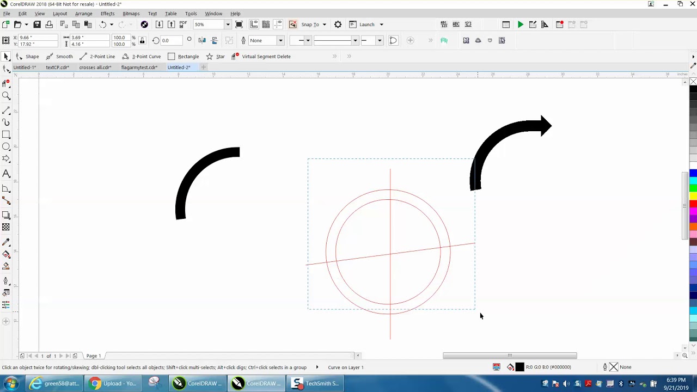Image resolution: width=697 pixels, height=392 pixels.
Task: Click the Smooth tool button
Action: 59,57
